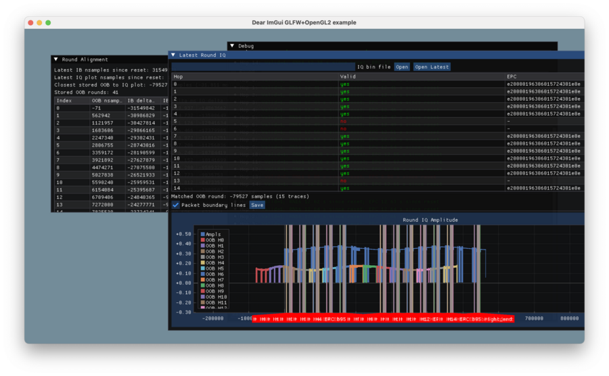Click IB delta value -31549842
The width and height of the screenshot is (609, 376).
[141, 108]
